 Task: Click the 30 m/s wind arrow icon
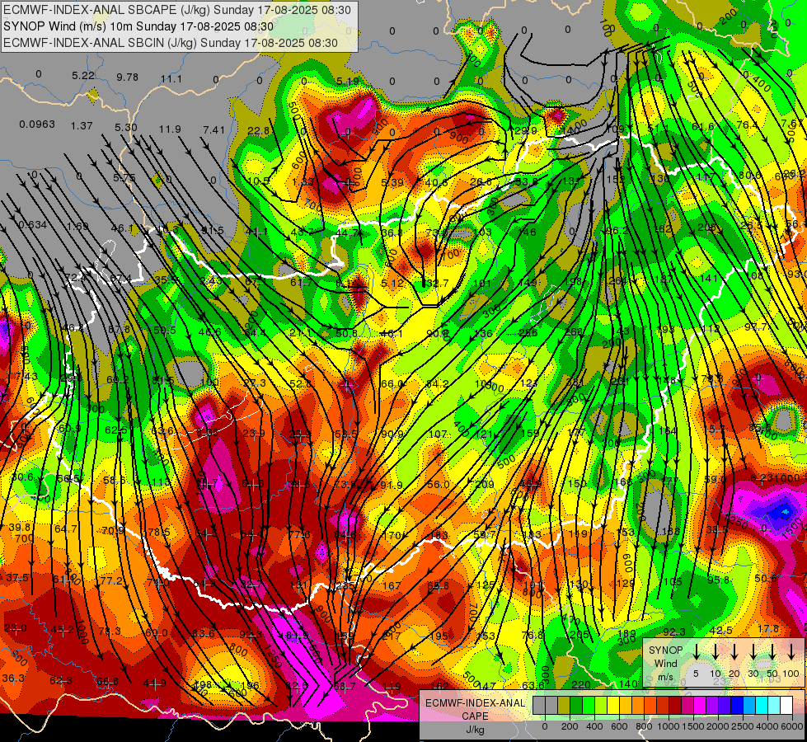[x=753, y=651]
